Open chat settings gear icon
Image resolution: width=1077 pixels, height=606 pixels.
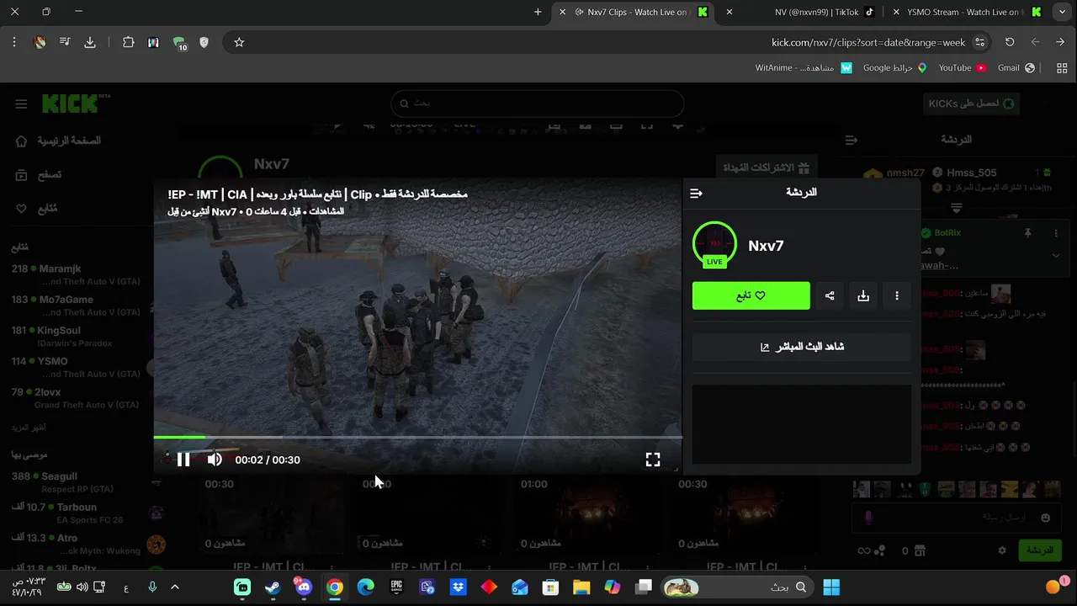[x=1002, y=550]
